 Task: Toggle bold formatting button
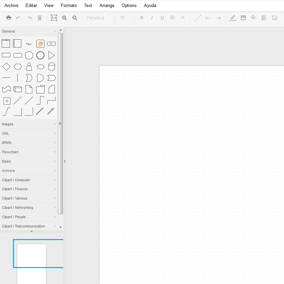pos(142,18)
